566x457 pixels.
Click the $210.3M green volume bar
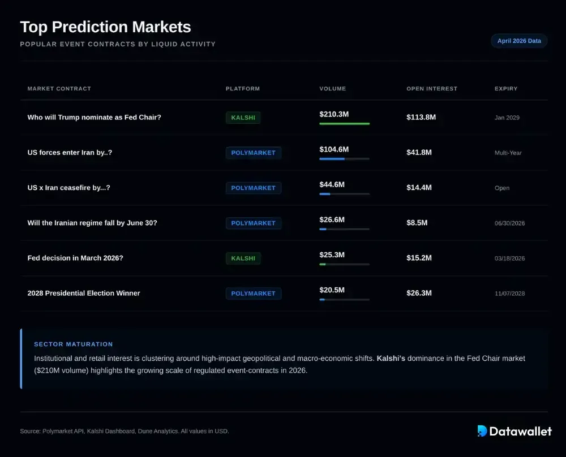click(x=344, y=123)
